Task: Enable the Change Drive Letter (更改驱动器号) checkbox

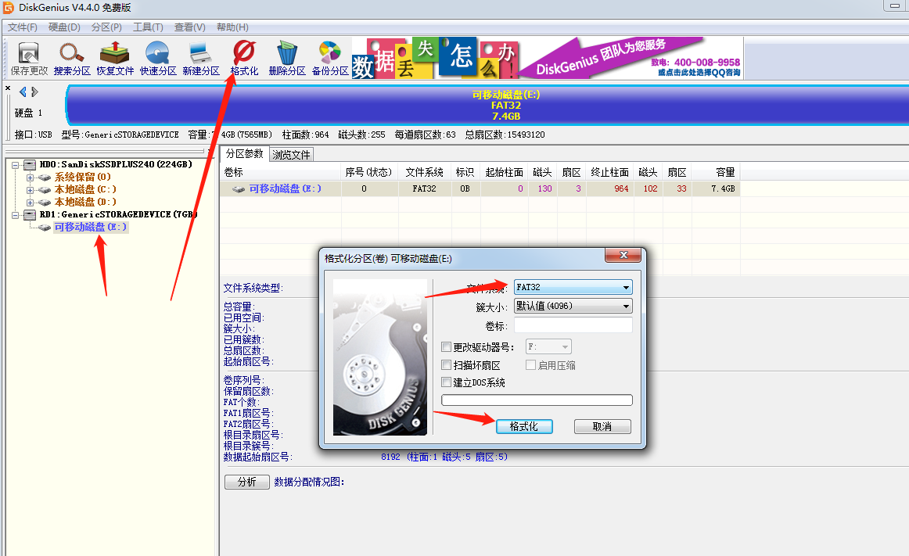Action: 447,347
